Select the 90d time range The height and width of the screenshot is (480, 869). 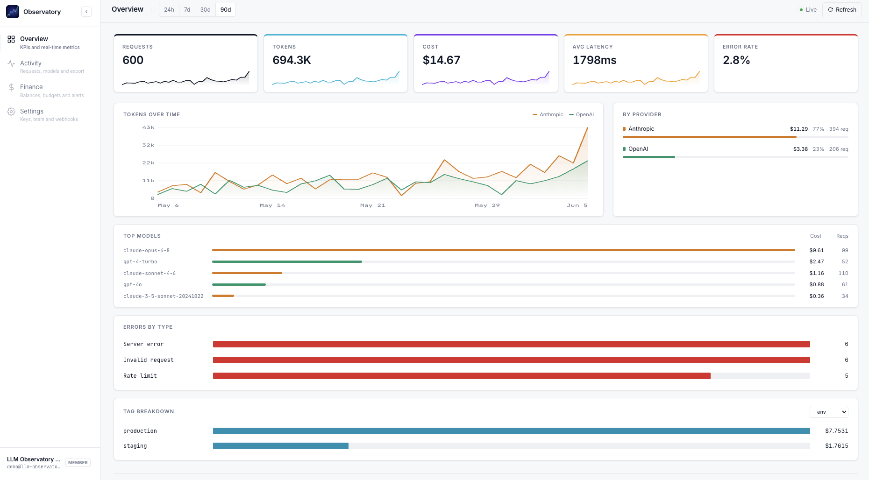[226, 10]
